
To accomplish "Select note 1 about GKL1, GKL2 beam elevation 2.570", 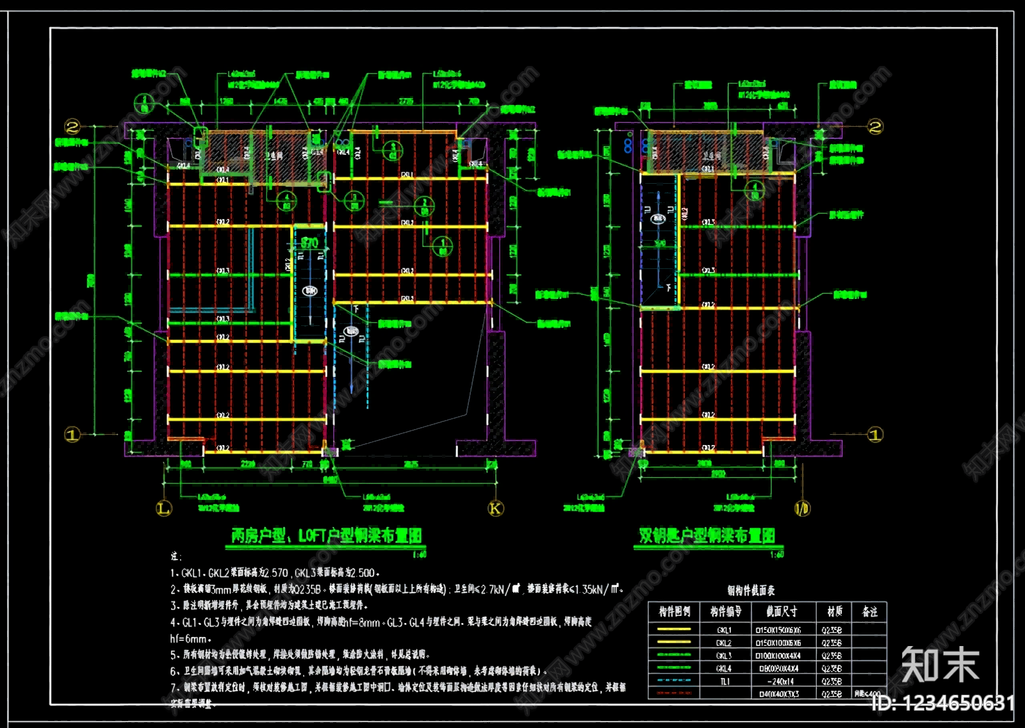I will 275,573.
